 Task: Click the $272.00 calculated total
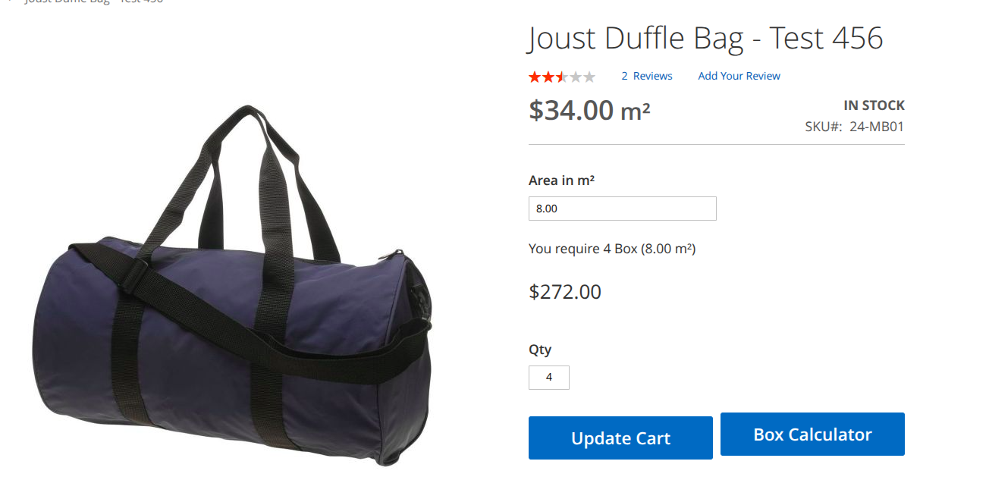coord(565,292)
